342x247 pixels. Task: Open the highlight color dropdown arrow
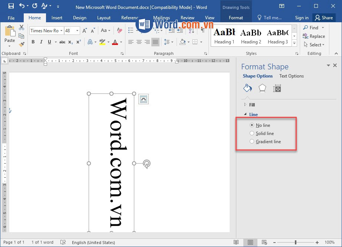click(x=108, y=42)
